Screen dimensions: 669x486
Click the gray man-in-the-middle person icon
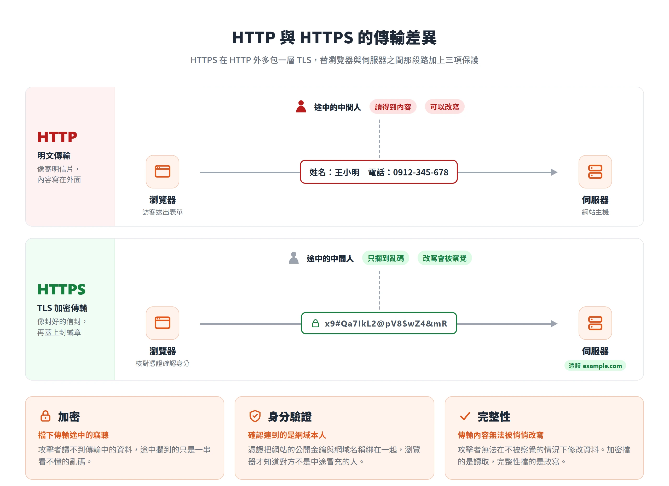coord(293,258)
